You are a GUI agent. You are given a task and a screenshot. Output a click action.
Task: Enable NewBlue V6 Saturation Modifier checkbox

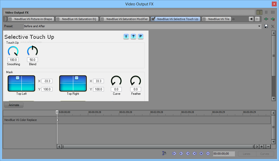[102, 19]
